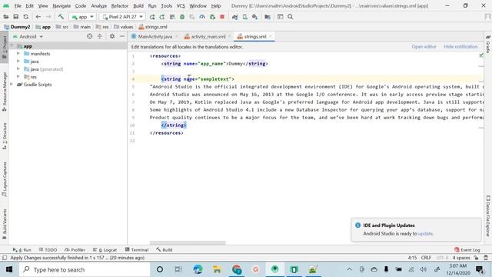Open File Explorer from the taskbar
Screen dimensions: 492x277
[x=217, y=269]
